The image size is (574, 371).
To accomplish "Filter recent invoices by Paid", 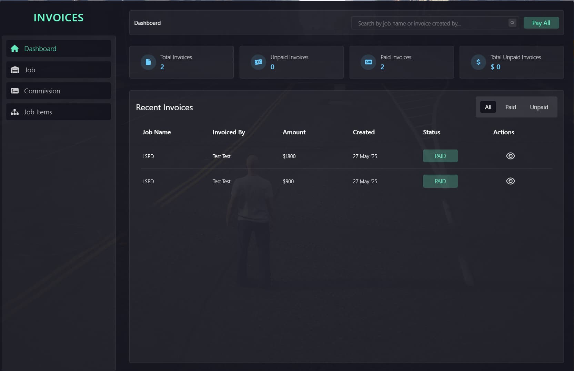I will pyautogui.click(x=510, y=107).
